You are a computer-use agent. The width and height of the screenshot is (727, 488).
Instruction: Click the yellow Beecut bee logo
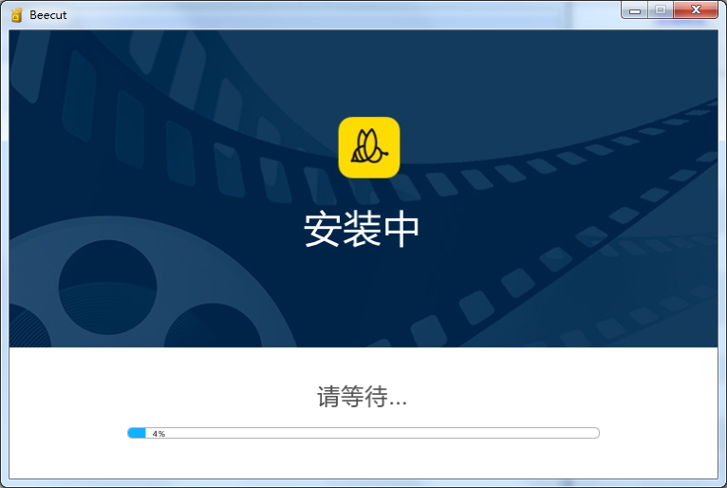tap(369, 147)
